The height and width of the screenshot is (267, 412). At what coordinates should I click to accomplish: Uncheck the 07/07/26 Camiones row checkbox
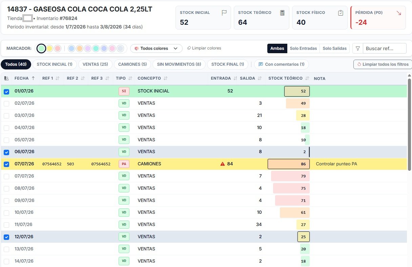(6, 164)
